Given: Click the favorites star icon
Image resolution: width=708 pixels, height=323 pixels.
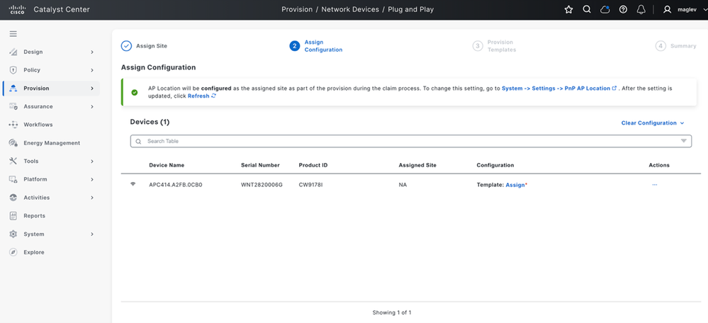Looking at the screenshot, I should [x=568, y=9].
